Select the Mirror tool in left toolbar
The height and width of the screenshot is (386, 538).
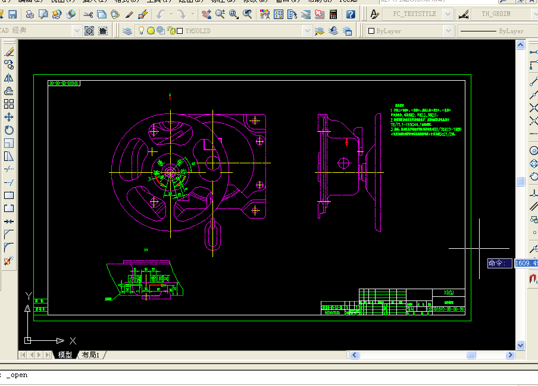click(x=8, y=78)
